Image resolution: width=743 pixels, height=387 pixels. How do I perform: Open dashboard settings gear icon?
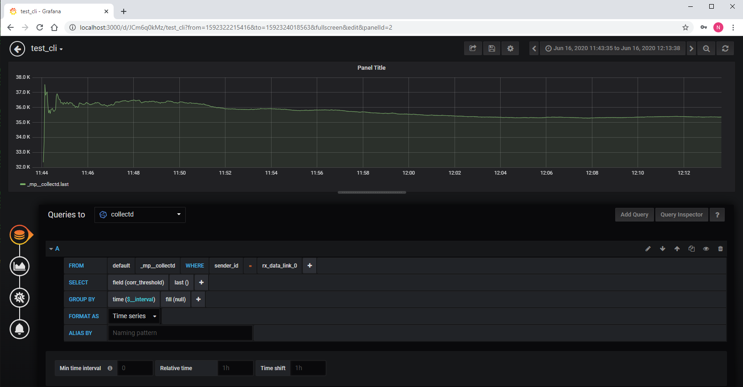[510, 48]
